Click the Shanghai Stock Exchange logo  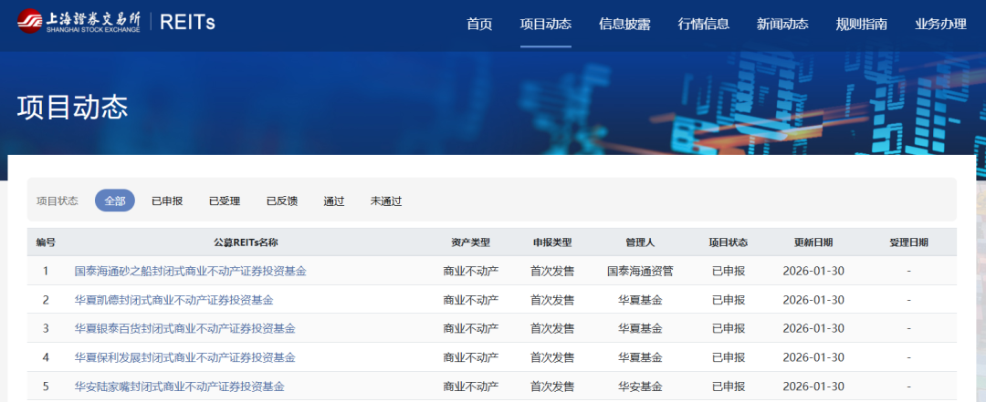[79, 21]
